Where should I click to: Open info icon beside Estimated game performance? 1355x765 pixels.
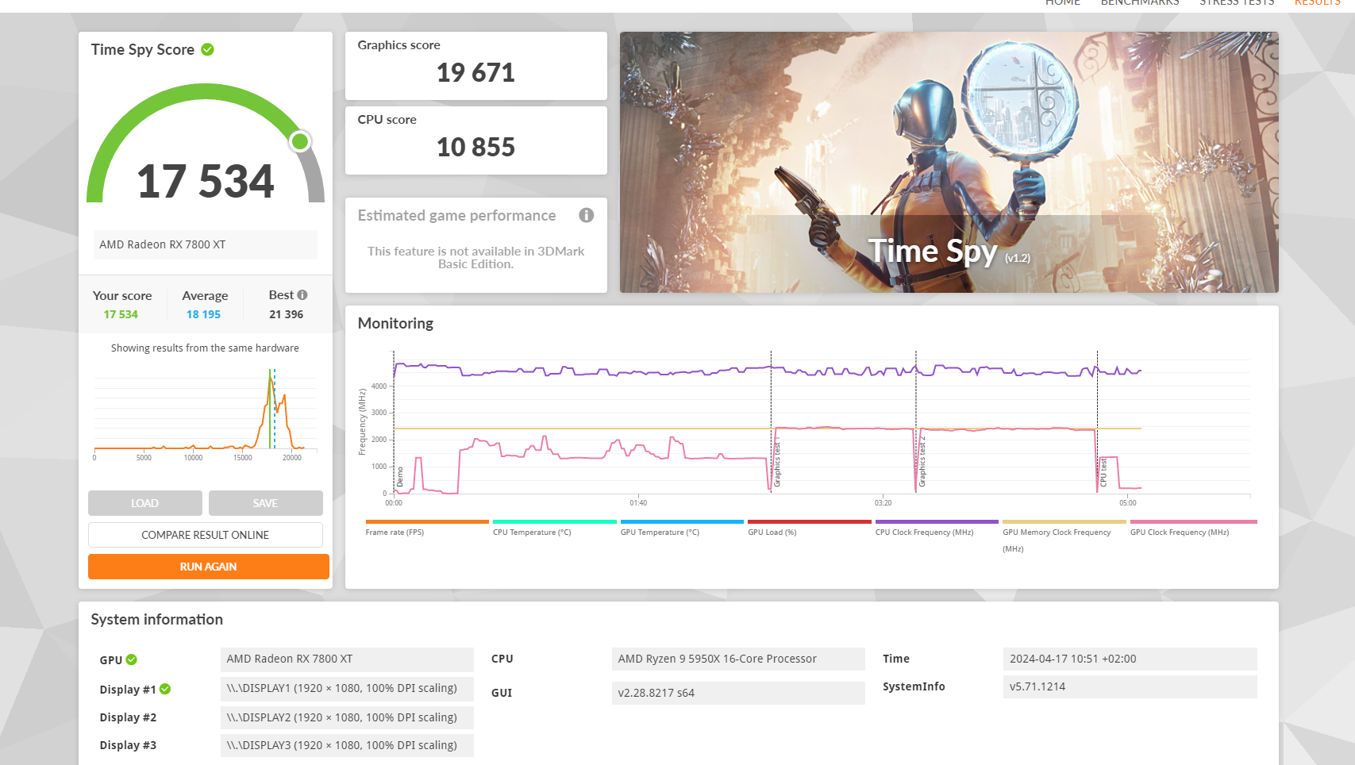pos(586,215)
